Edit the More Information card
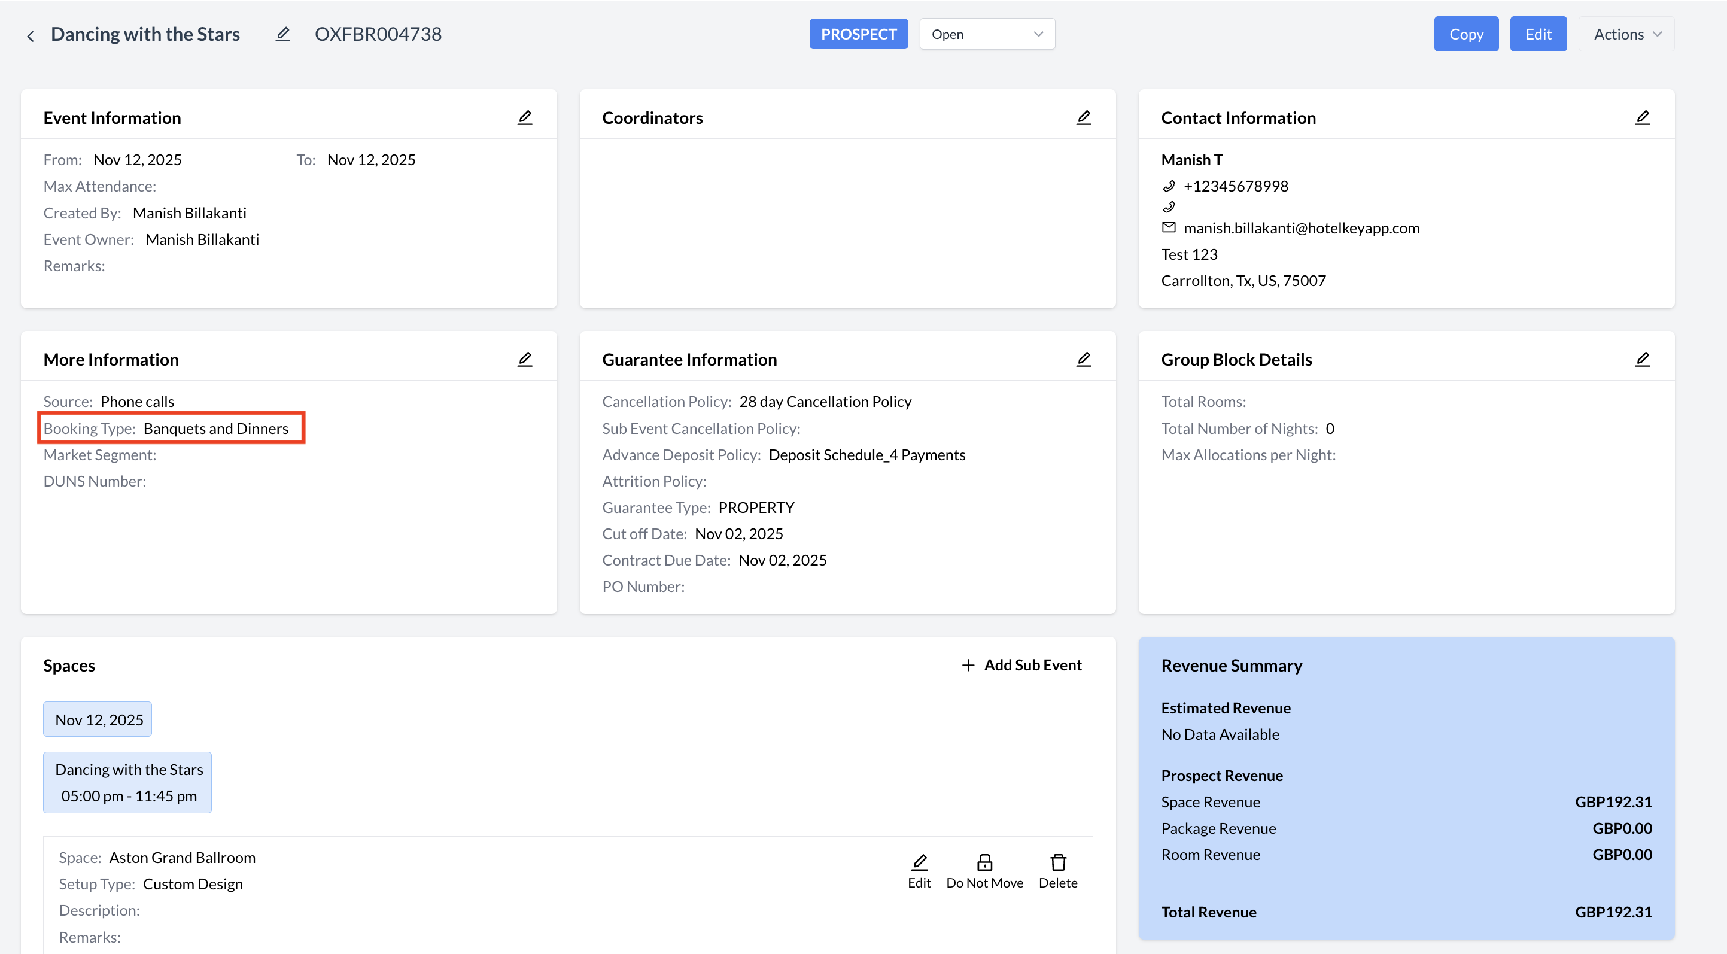This screenshot has width=1727, height=954. (525, 359)
